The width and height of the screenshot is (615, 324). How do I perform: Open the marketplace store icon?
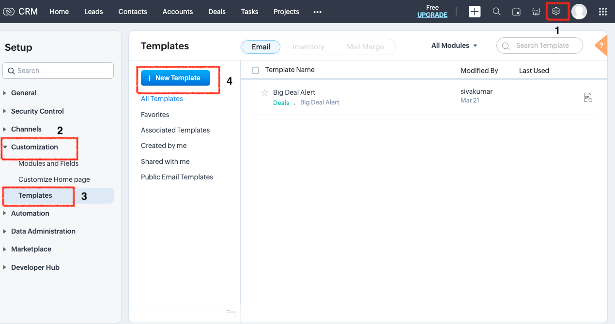(536, 11)
